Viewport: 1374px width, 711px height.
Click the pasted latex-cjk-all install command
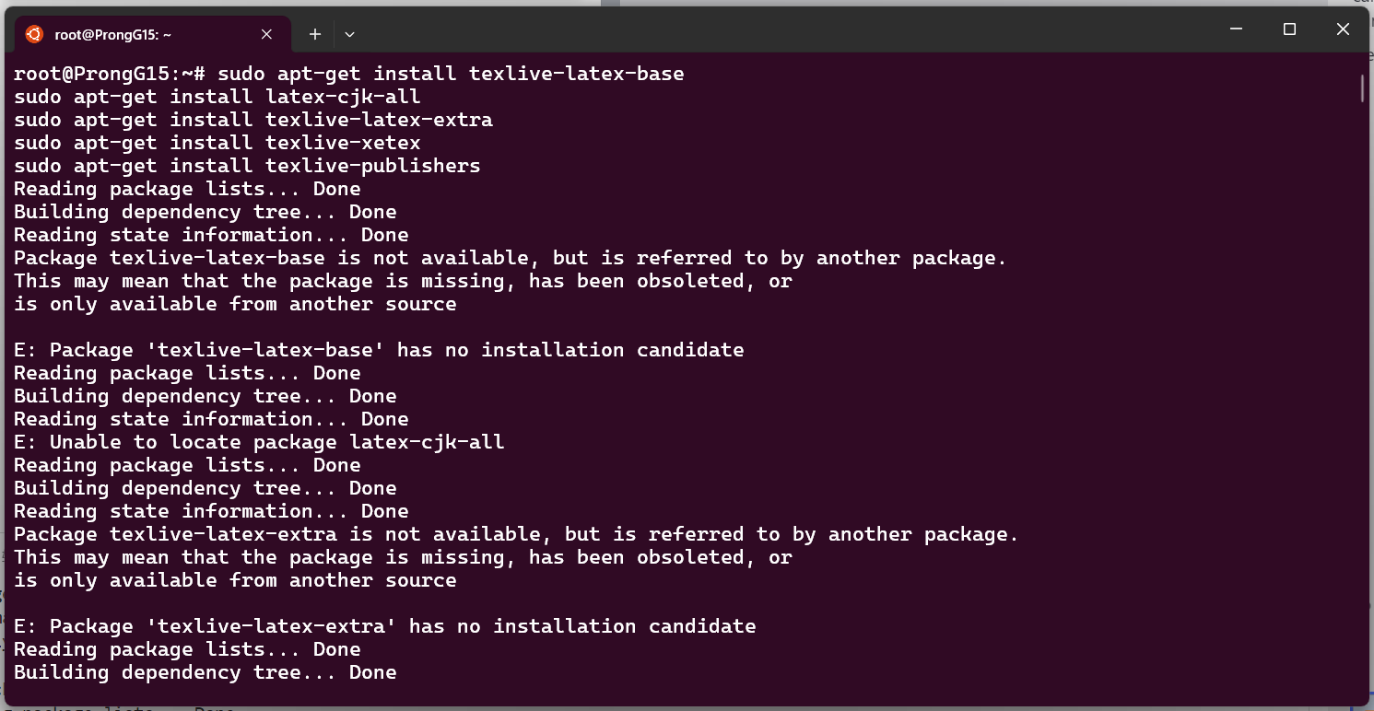click(x=217, y=97)
